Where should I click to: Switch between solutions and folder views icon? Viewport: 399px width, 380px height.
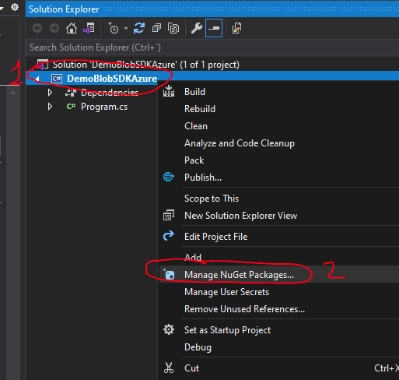89,28
